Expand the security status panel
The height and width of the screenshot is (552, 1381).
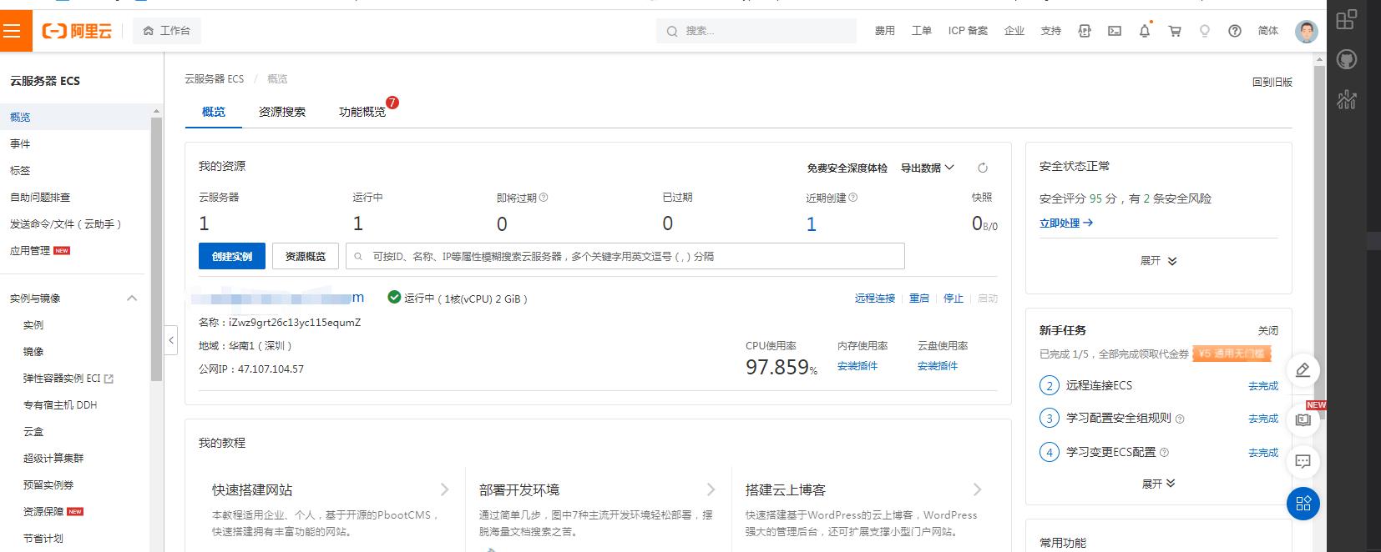pyautogui.click(x=1158, y=261)
